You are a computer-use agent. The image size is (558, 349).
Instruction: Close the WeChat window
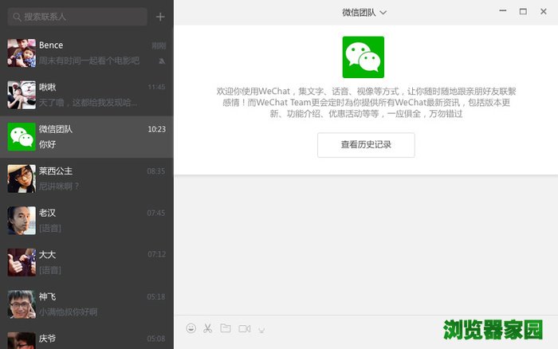(x=544, y=11)
